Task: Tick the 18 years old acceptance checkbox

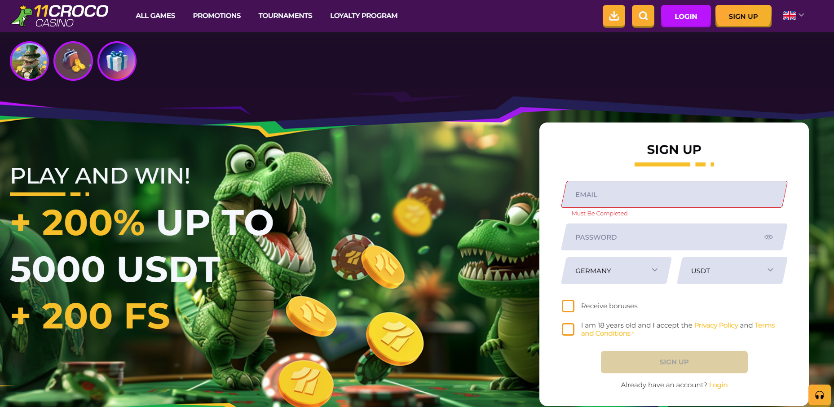Action: click(568, 329)
